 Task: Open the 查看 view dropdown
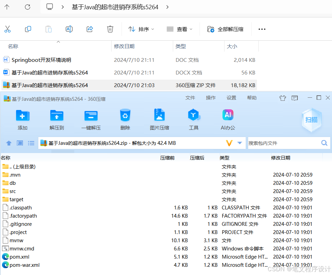(180, 29)
